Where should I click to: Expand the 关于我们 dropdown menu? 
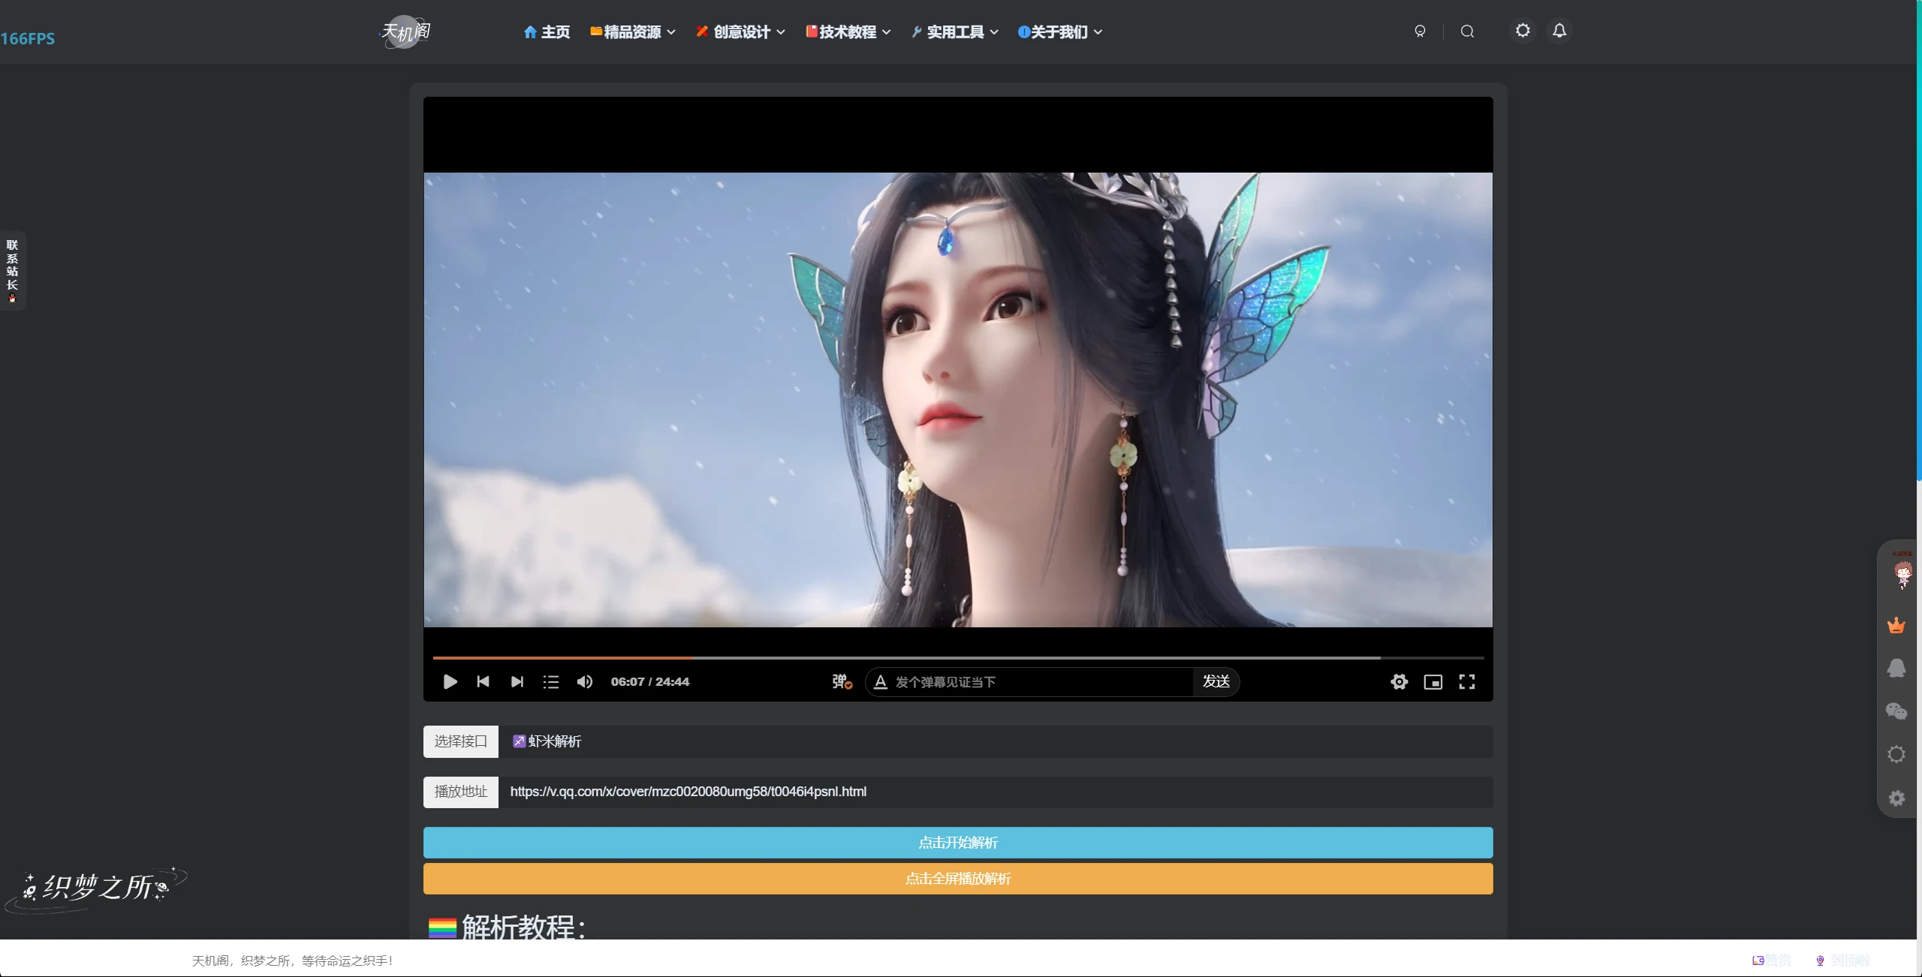pos(1060,32)
